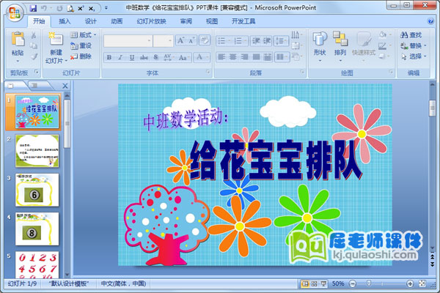Open the Font dialog launcher
The width and height of the screenshot is (440, 293).
(x=208, y=72)
